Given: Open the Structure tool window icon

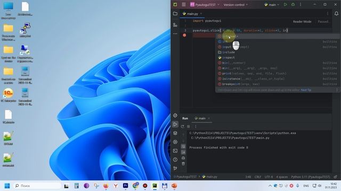Looking at the screenshot, I should click(175, 25).
